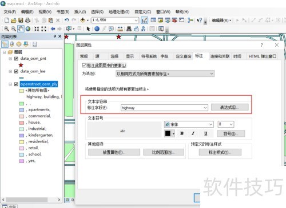
Task: Click the Symbol button
Action: click(x=231, y=134)
